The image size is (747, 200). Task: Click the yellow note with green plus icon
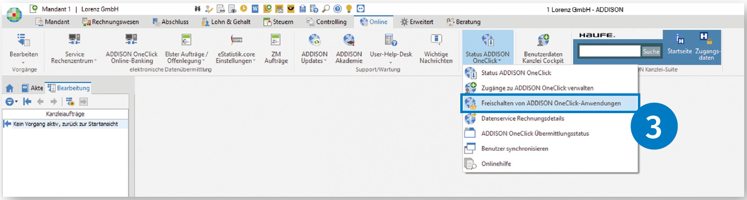pyautogui.click(x=267, y=8)
